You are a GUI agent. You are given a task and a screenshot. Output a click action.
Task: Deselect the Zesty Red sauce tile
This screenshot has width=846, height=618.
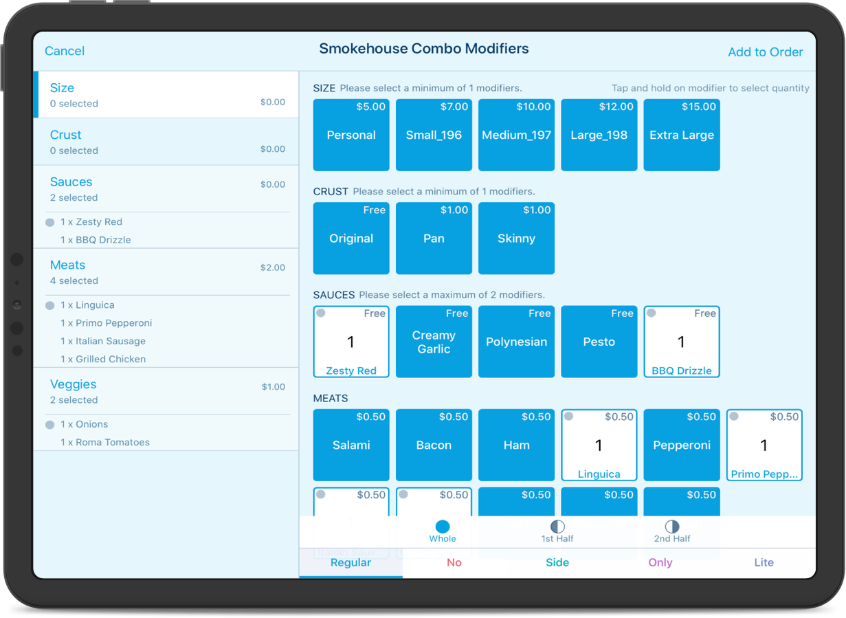click(x=351, y=342)
